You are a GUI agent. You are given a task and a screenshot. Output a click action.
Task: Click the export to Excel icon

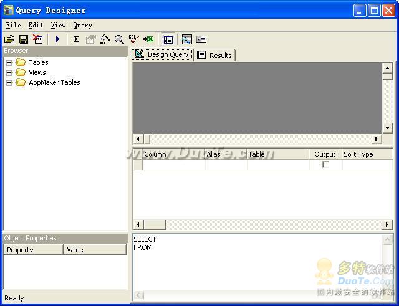tap(148, 39)
